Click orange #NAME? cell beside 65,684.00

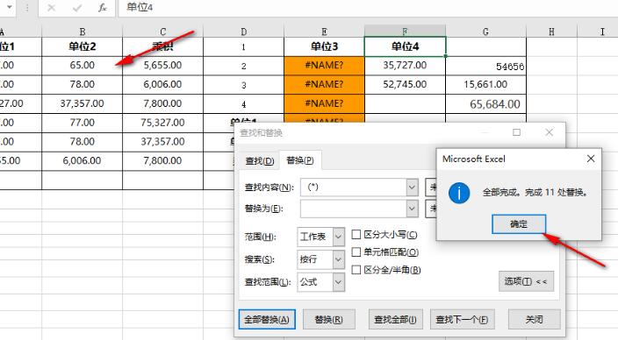pos(324,104)
